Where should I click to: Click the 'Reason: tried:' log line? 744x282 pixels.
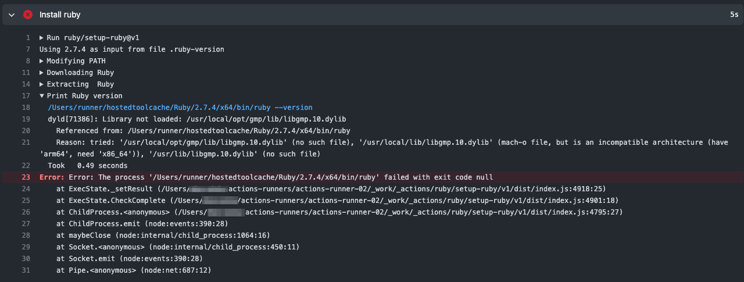[x=384, y=148]
